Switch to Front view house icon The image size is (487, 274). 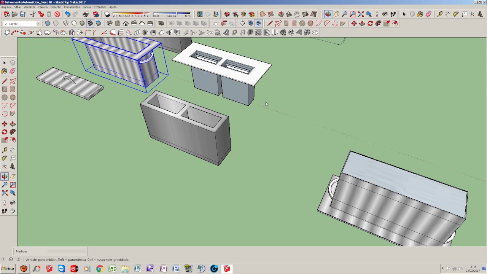126,24
